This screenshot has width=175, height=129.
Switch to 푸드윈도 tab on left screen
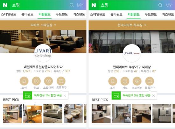pyautogui.click(x=62, y=14)
